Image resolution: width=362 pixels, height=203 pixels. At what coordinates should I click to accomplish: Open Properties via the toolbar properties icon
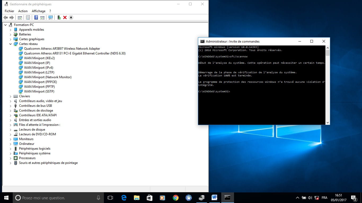pos(28,17)
